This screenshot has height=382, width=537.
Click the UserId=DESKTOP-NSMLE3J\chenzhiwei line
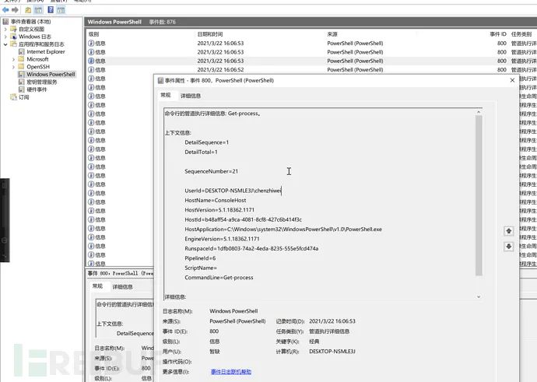point(233,191)
